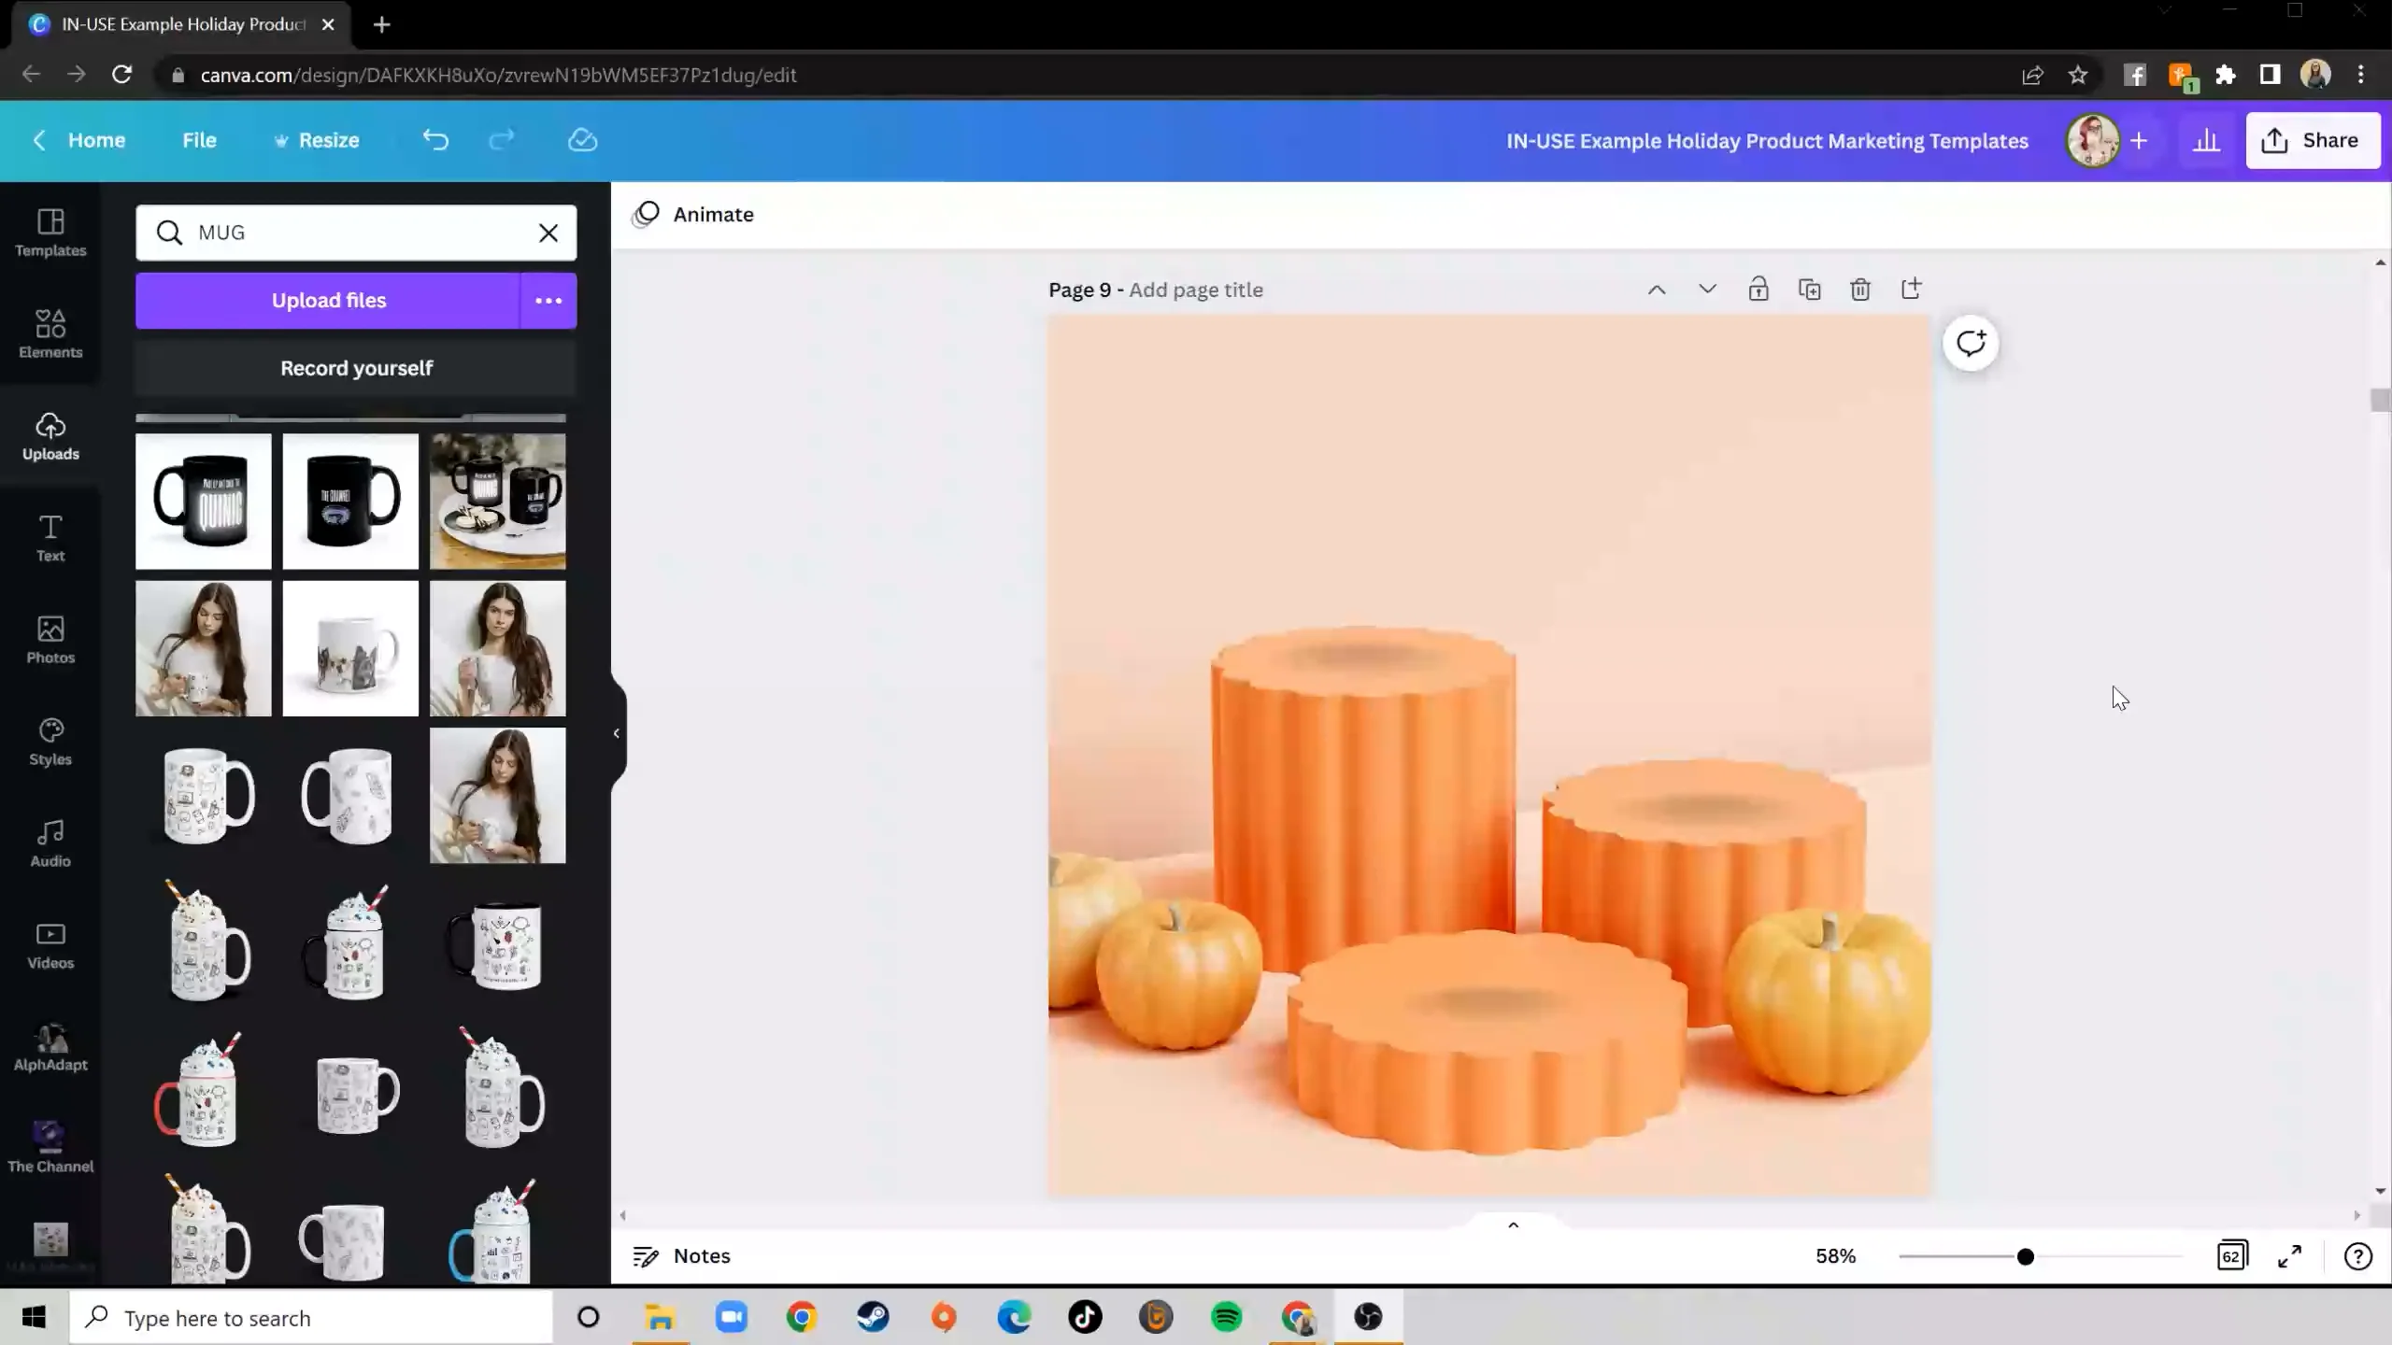
Task: Go back to Home
Action: tap(78, 140)
